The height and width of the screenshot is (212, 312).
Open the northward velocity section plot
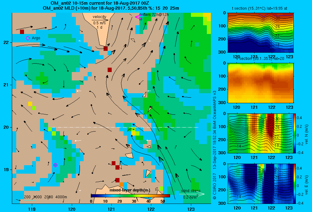(260, 133)
